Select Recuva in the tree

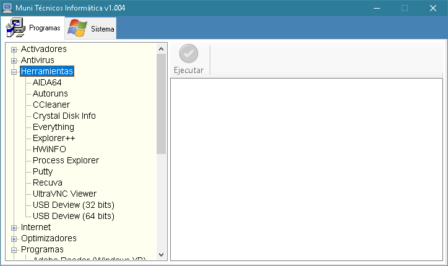click(48, 183)
